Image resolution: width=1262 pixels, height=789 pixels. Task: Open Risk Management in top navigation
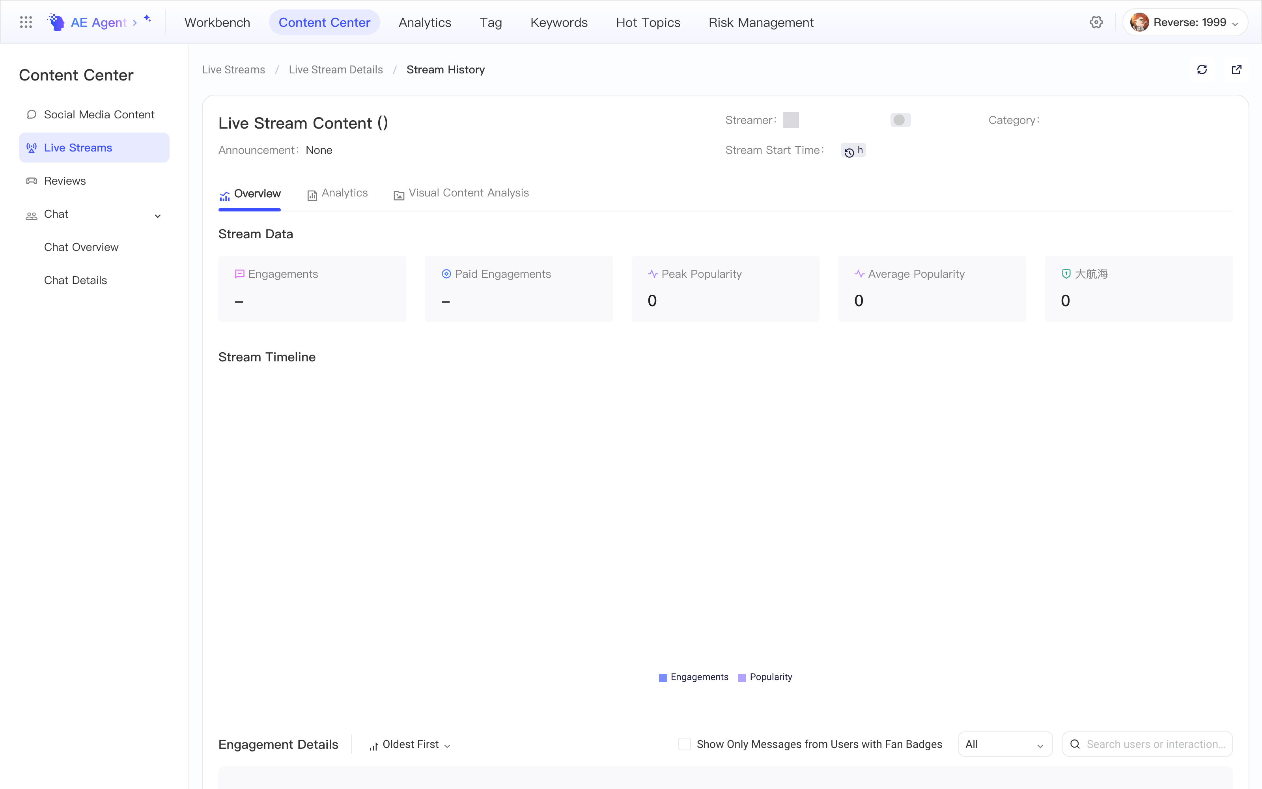761,22
